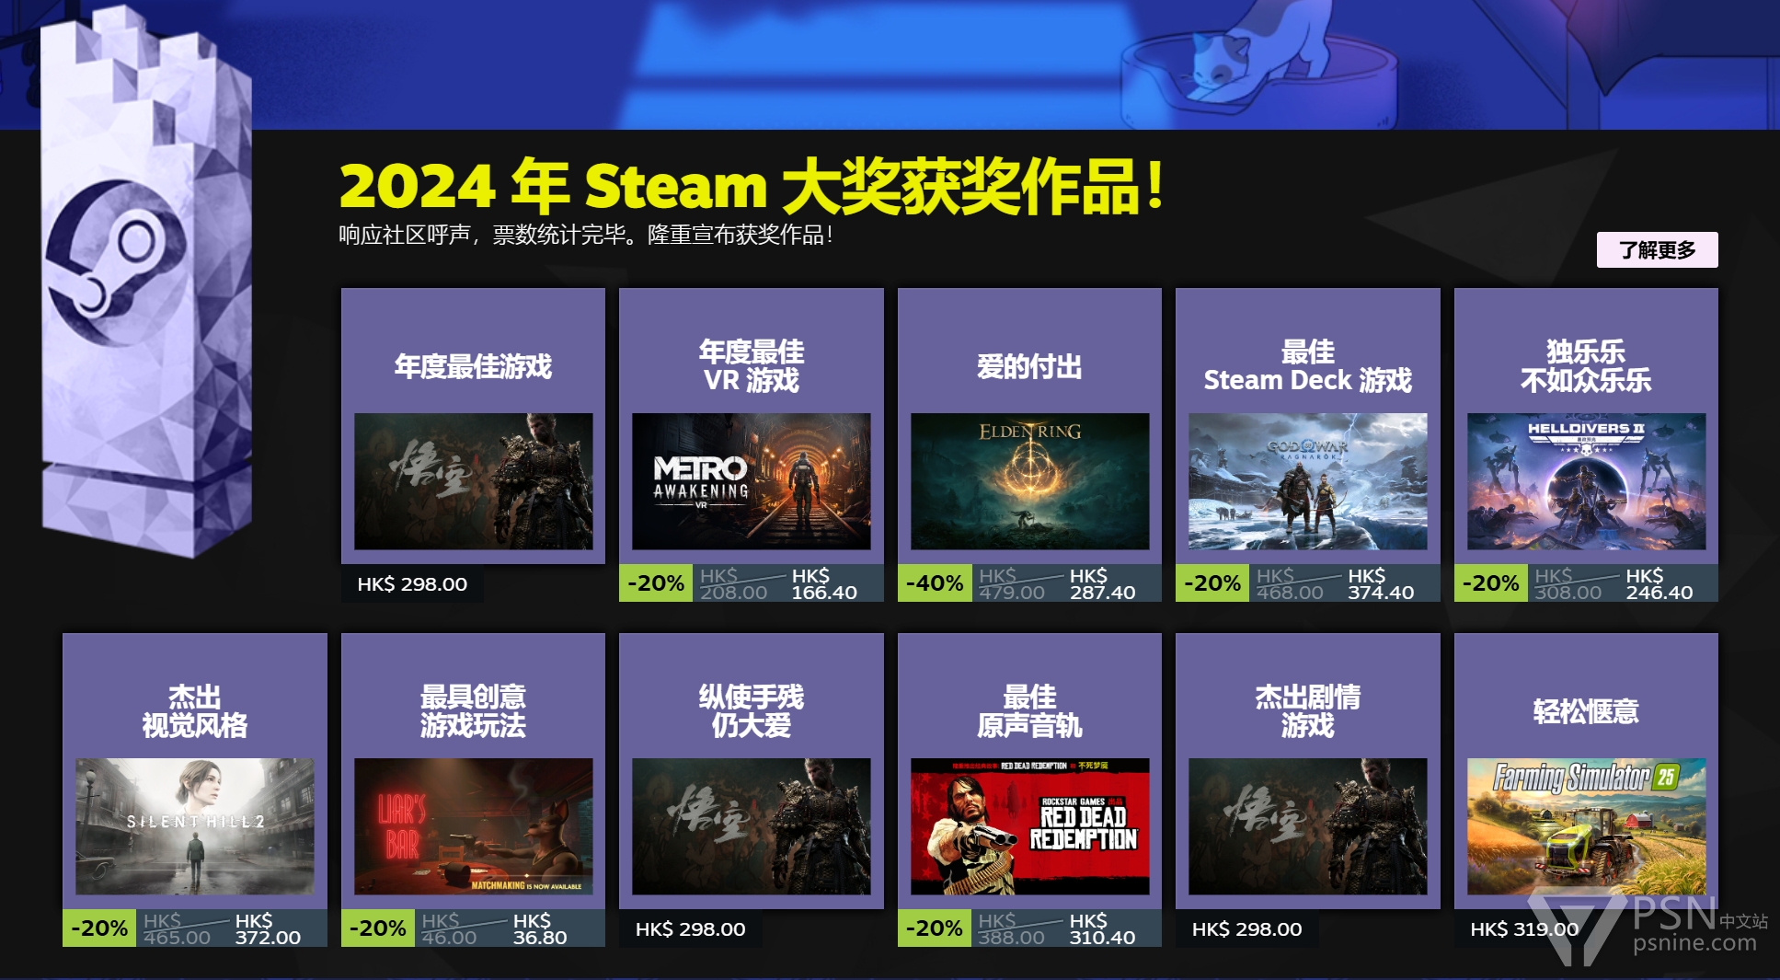
Task: Click the 2024 年 Steam 大奖获奖作品 headline
Action: point(752,186)
